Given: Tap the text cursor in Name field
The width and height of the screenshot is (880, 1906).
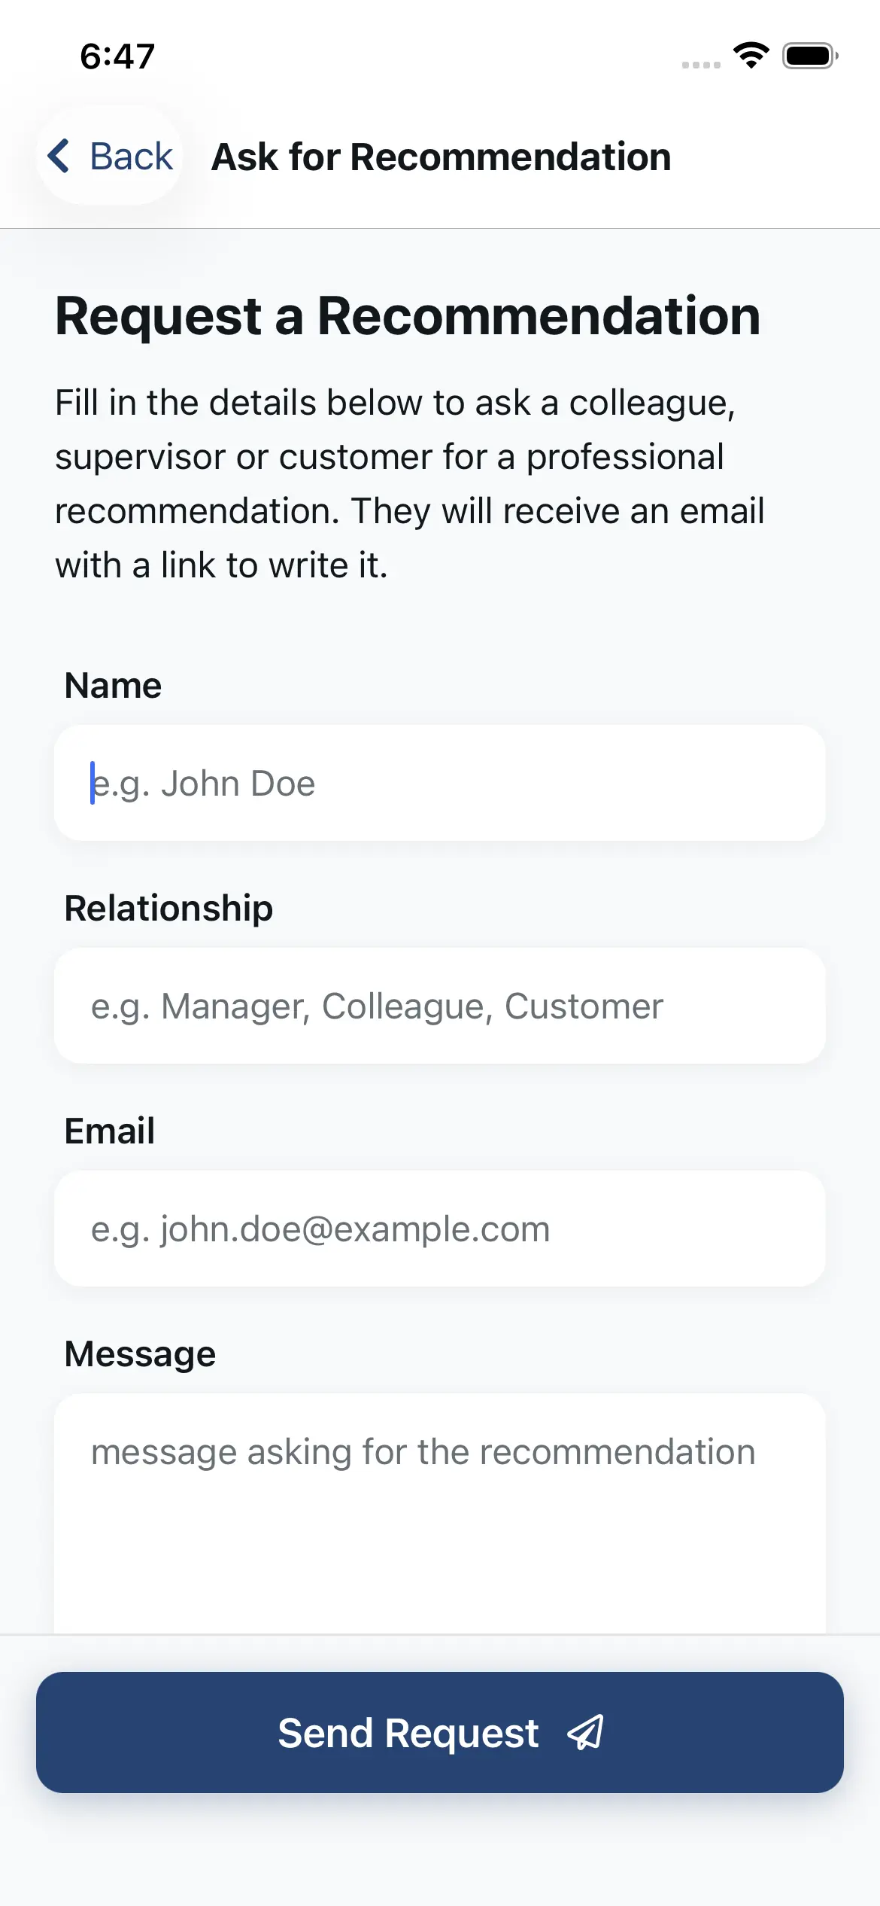Looking at the screenshot, I should click(x=93, y=783).
